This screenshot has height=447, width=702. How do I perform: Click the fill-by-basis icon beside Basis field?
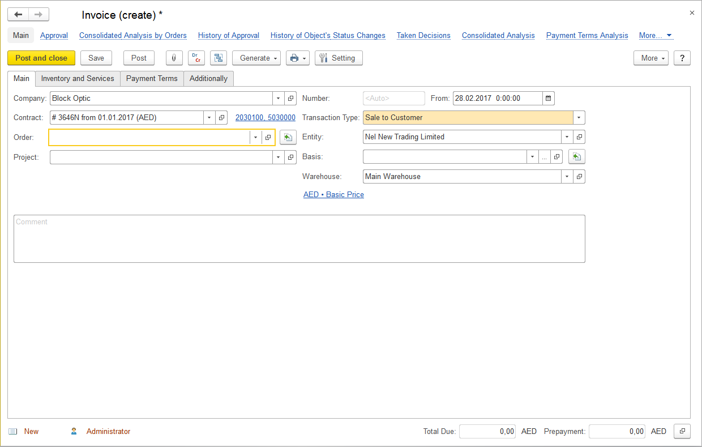coord(576,157)
